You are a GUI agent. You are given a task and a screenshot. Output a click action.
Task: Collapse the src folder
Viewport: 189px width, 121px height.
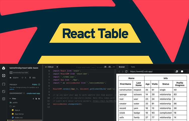point(12,106)
